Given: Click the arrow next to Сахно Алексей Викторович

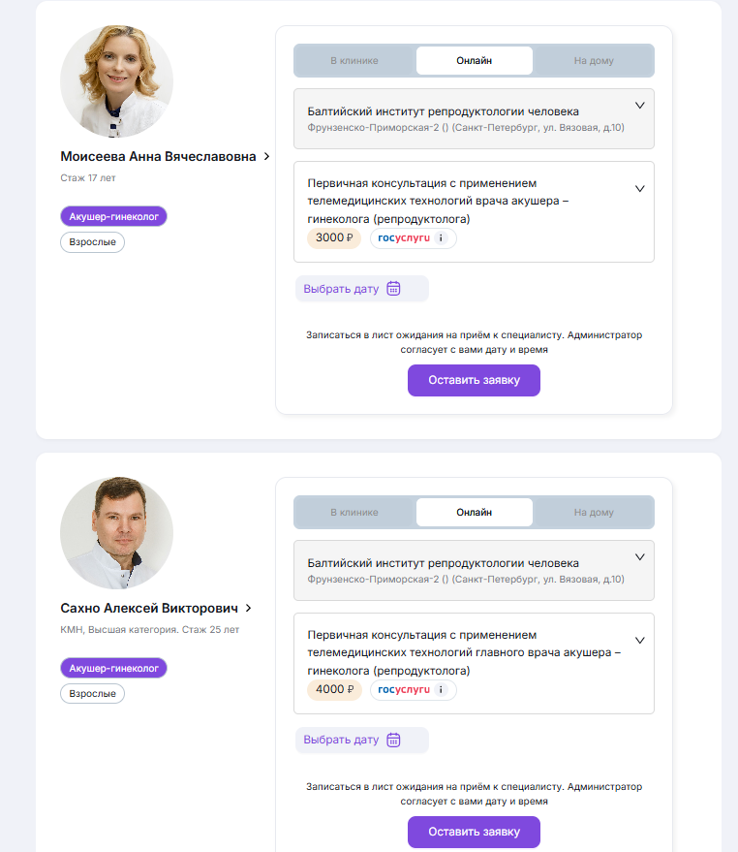Looking at the screenshot, I should click(249, 608).
